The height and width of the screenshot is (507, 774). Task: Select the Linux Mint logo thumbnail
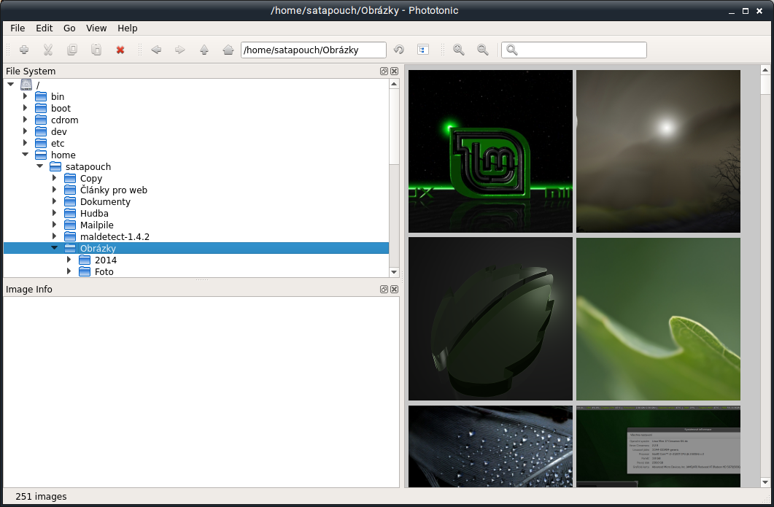[491, 151]
